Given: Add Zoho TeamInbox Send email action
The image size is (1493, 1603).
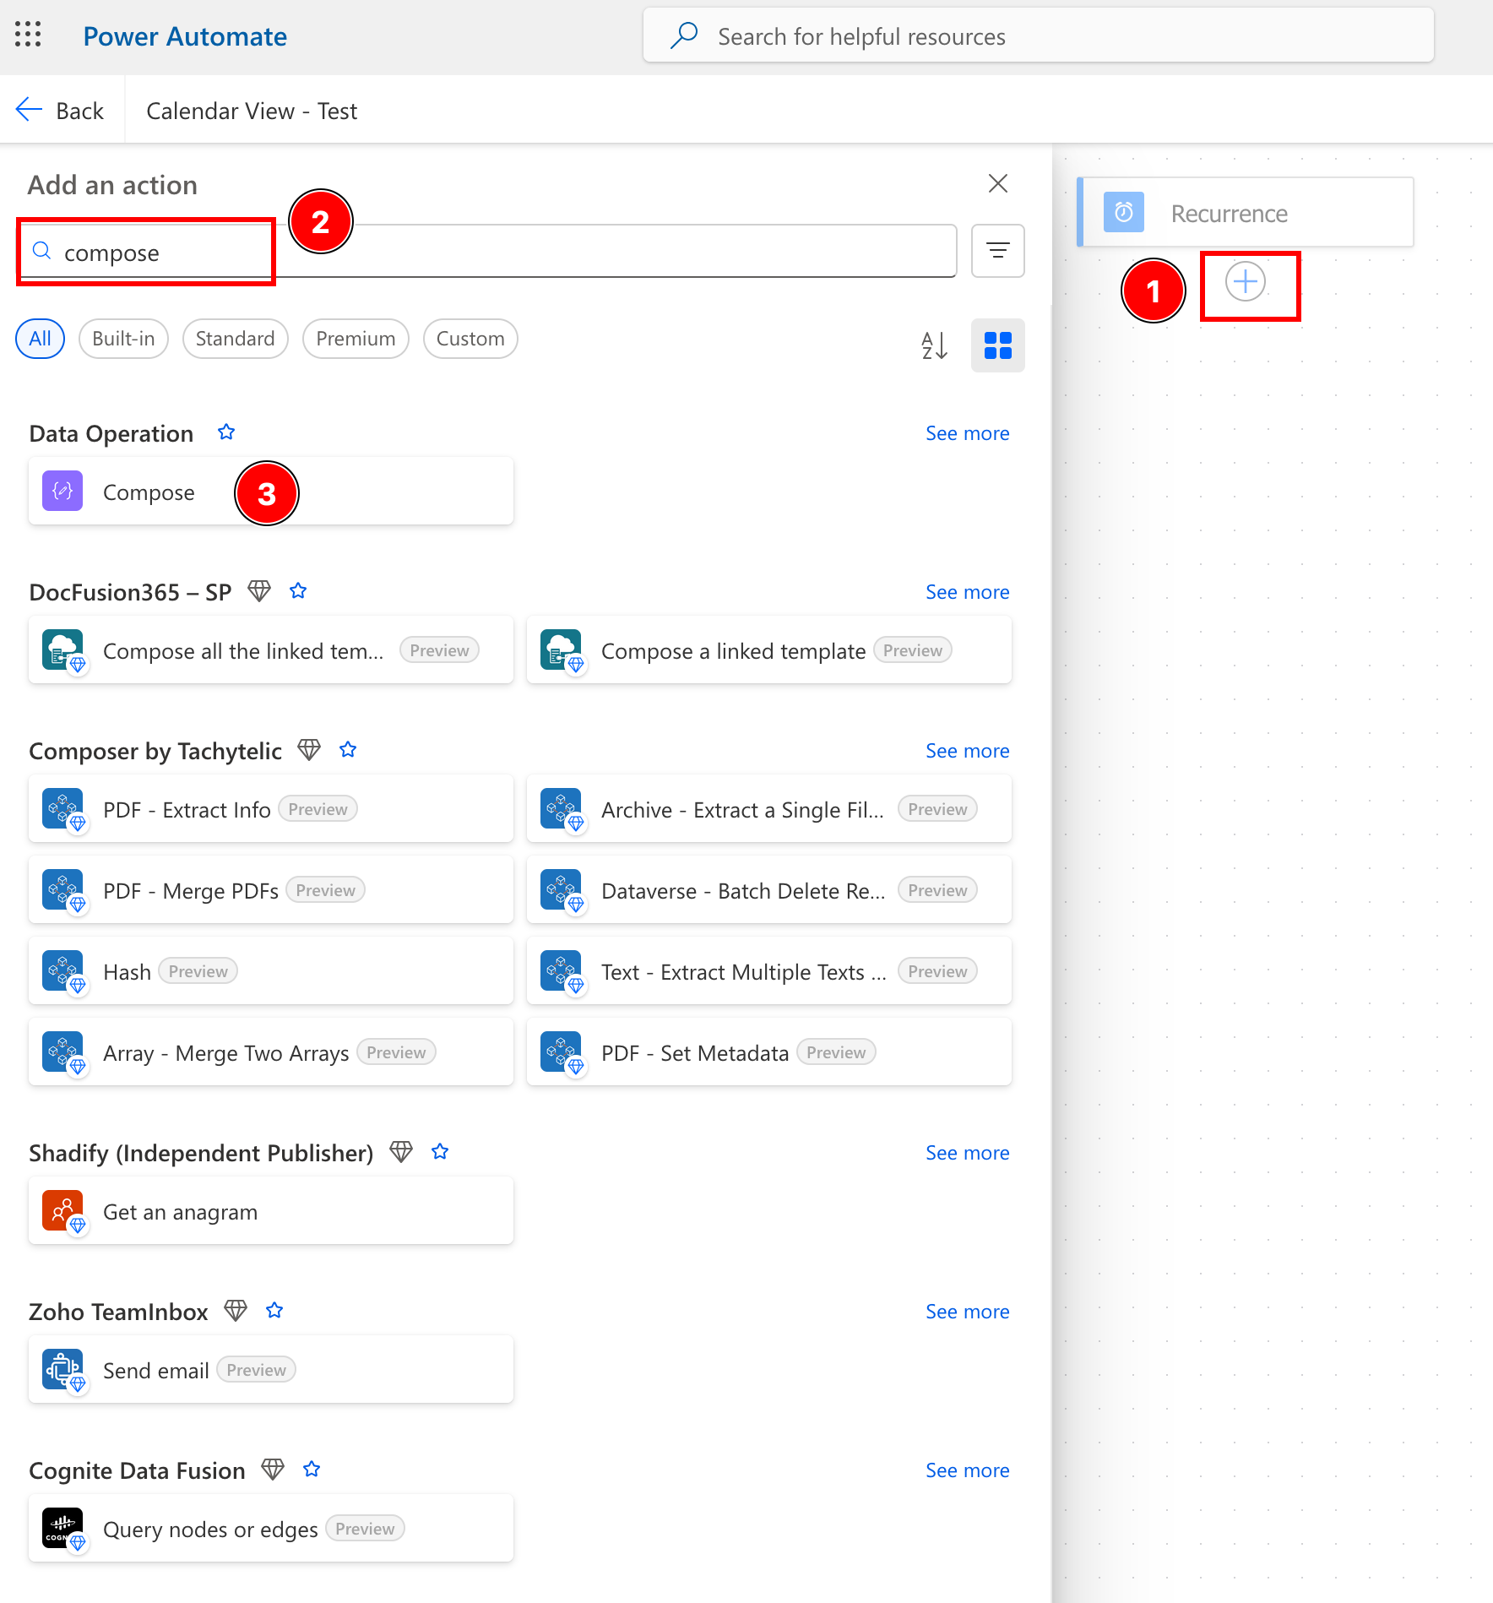Looking at the screenshot, I should click(x=271, y=1369).
